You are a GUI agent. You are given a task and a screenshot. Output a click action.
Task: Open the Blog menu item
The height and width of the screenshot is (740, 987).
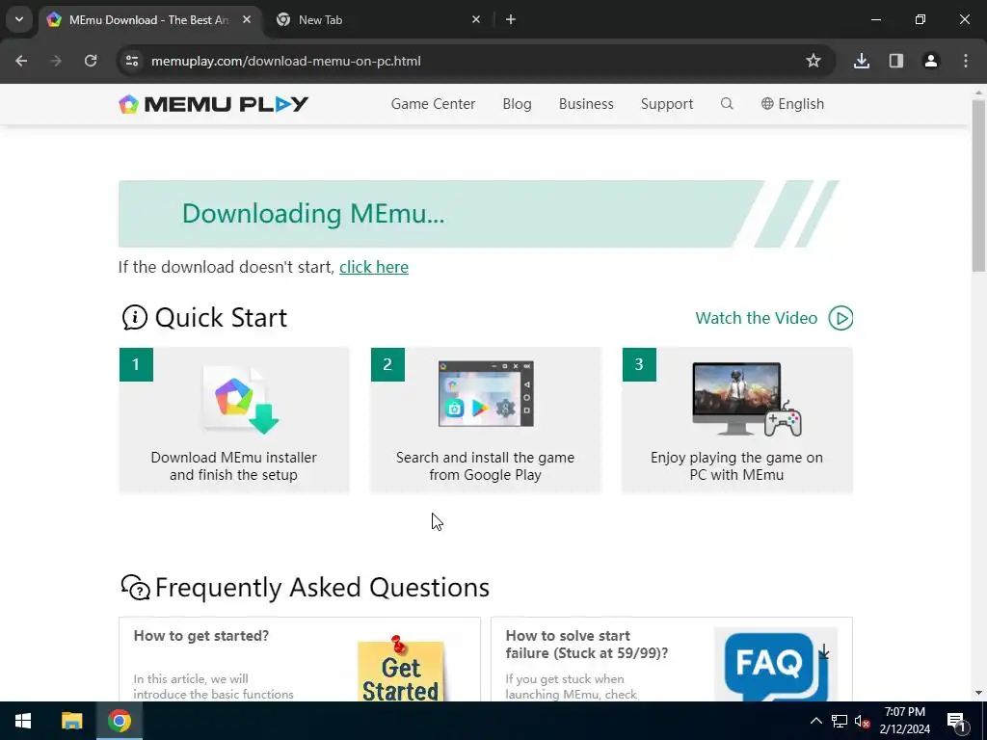pyautogui.click(x=517, y=104)
